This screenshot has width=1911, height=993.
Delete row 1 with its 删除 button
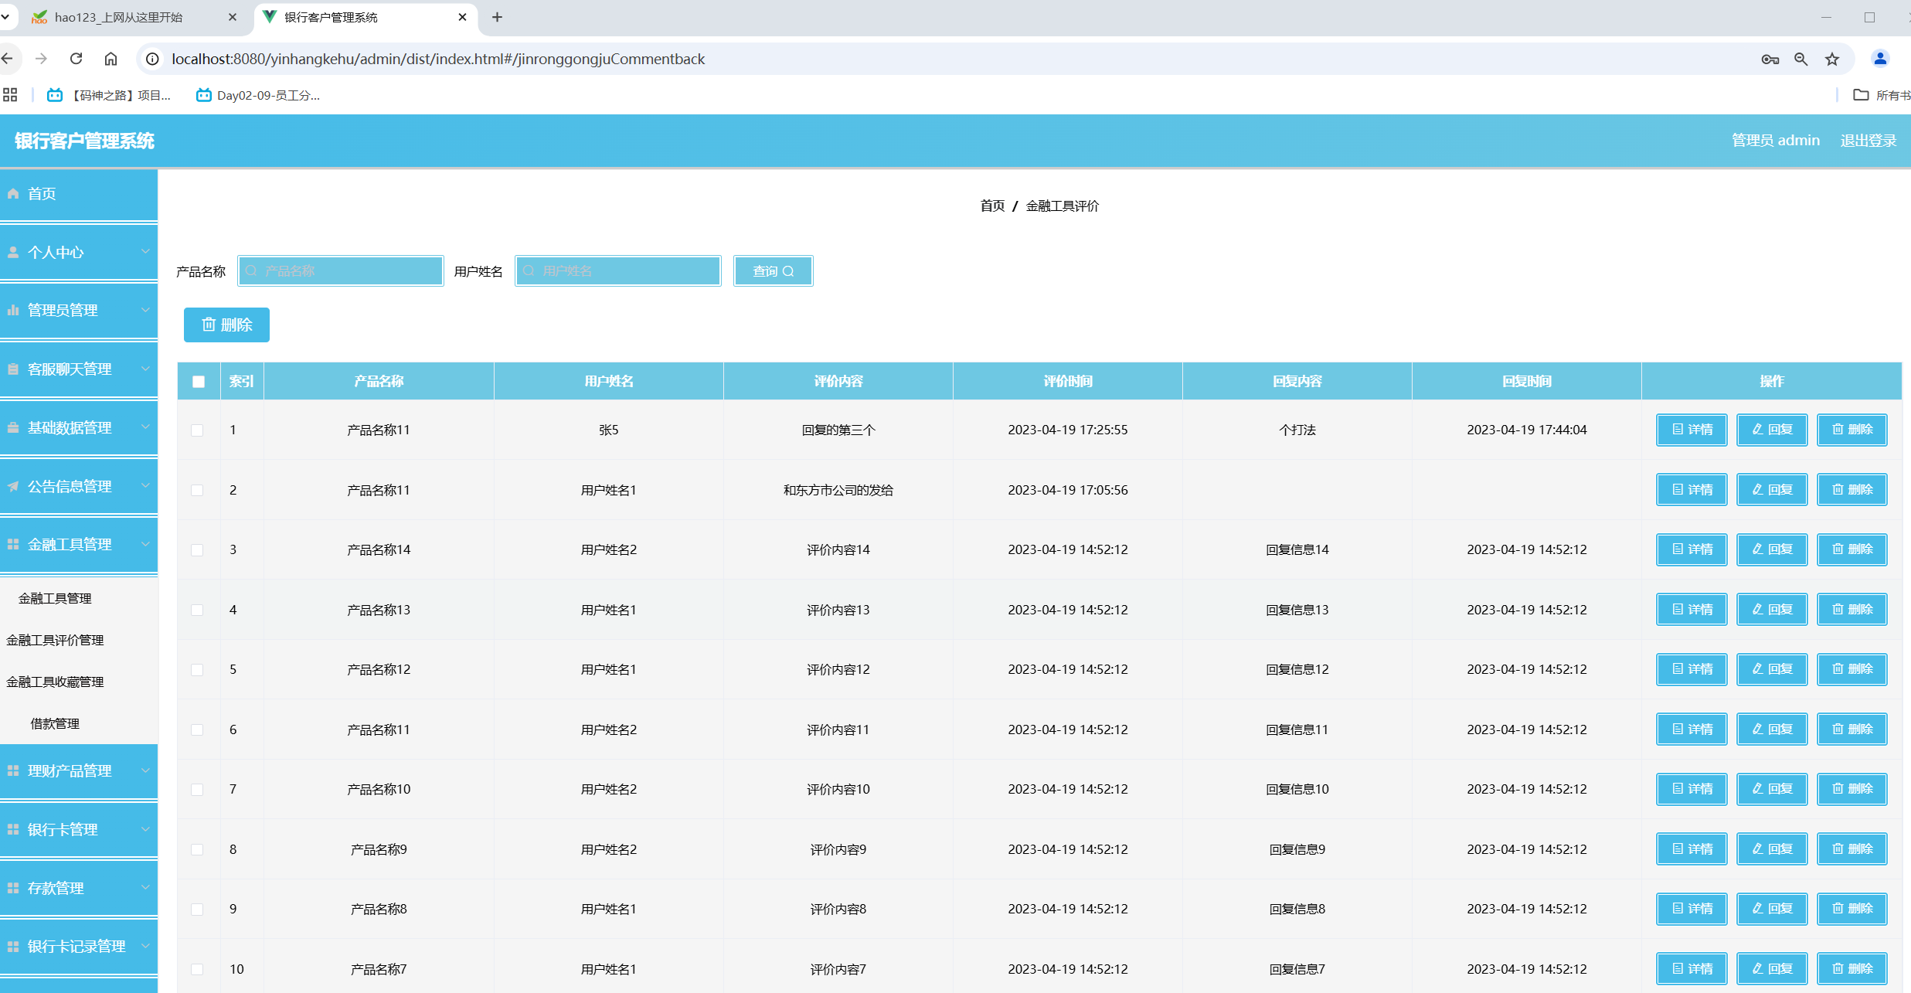1852,430
